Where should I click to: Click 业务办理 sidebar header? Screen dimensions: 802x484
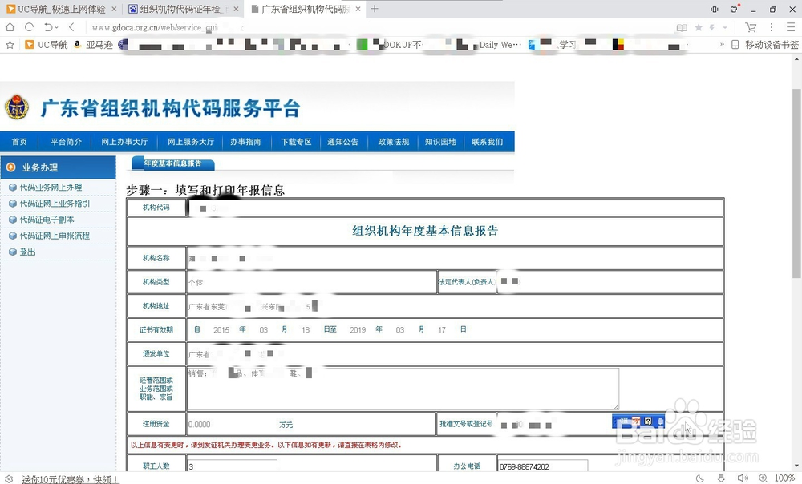pyautogui.click(x=58, y=167)
